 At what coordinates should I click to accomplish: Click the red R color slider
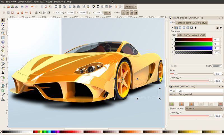pyautogui.click(x=193, y=39)
